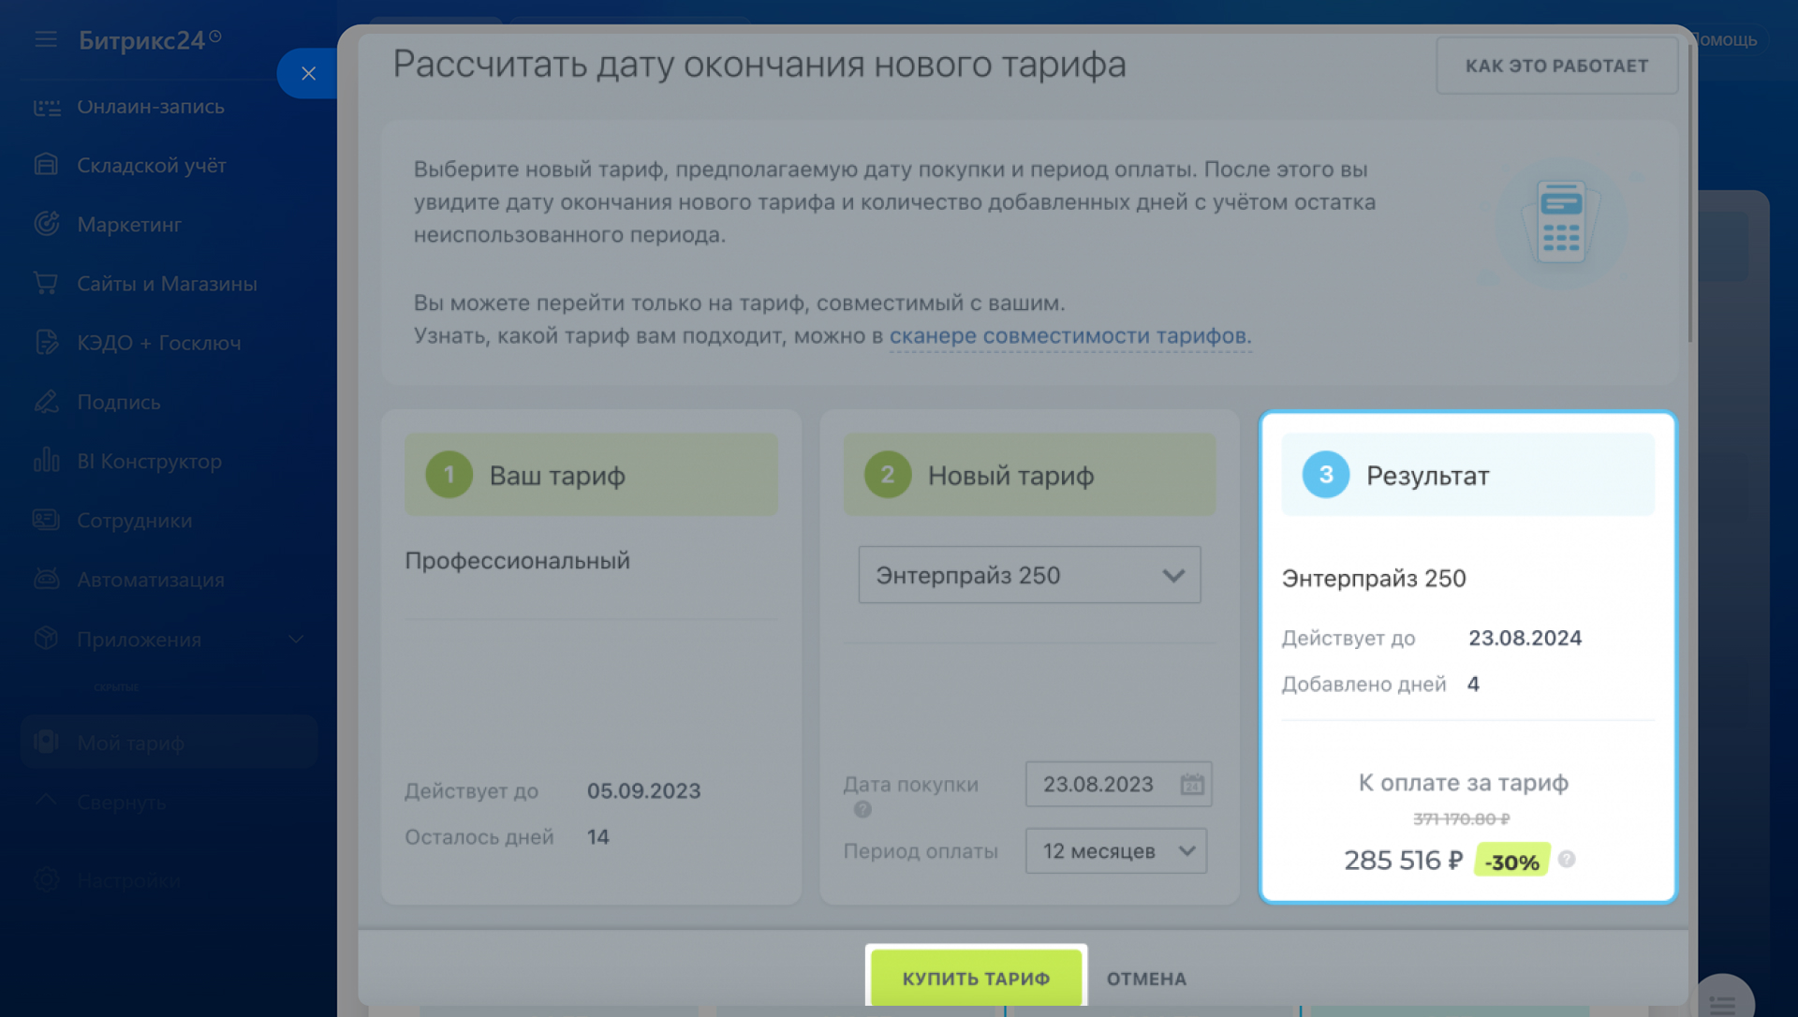Screen dimensions: 1798x1017
Task: Click the -30% discount badge
Action: pos(1511,860)
